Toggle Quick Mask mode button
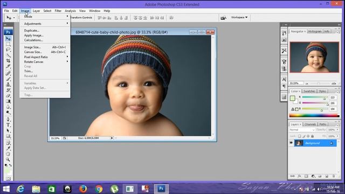The height and width of the screenshot is (194, 345). pos(9,178)
